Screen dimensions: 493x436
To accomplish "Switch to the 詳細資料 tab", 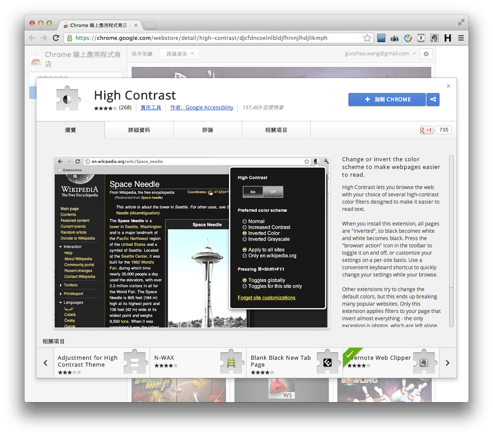I will coord(139,129).
